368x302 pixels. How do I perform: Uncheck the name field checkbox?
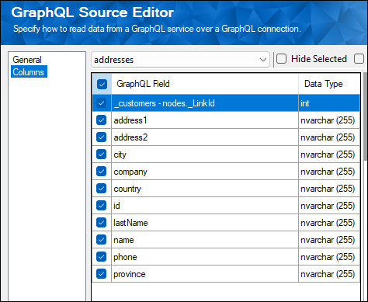[101, 240]
